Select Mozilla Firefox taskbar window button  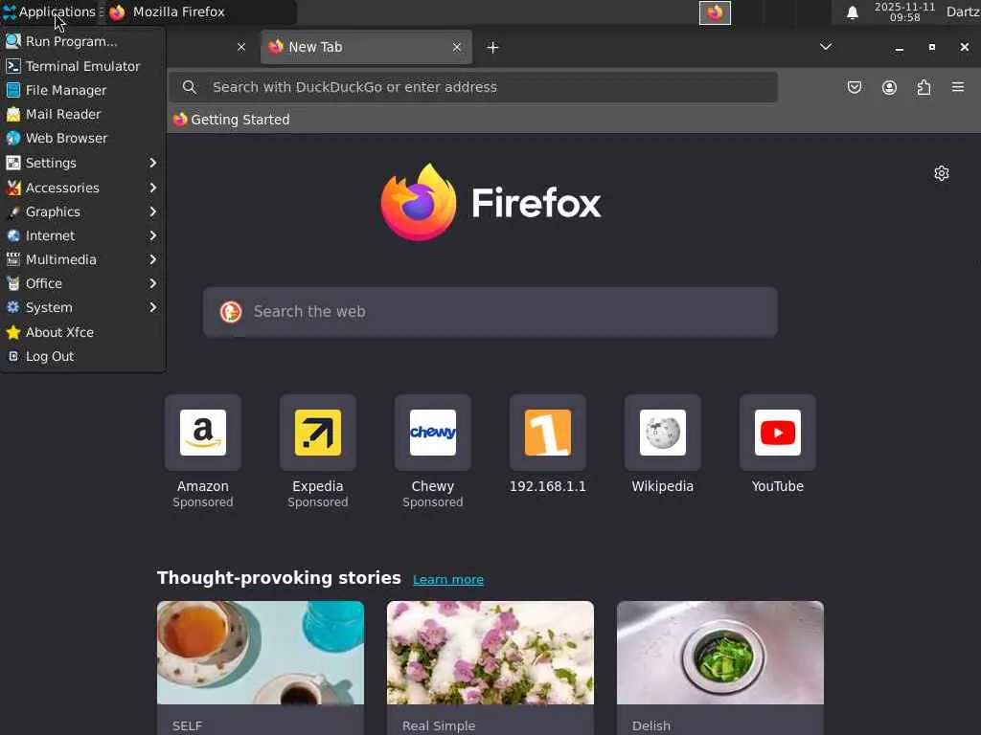click(x=199, y=11)
